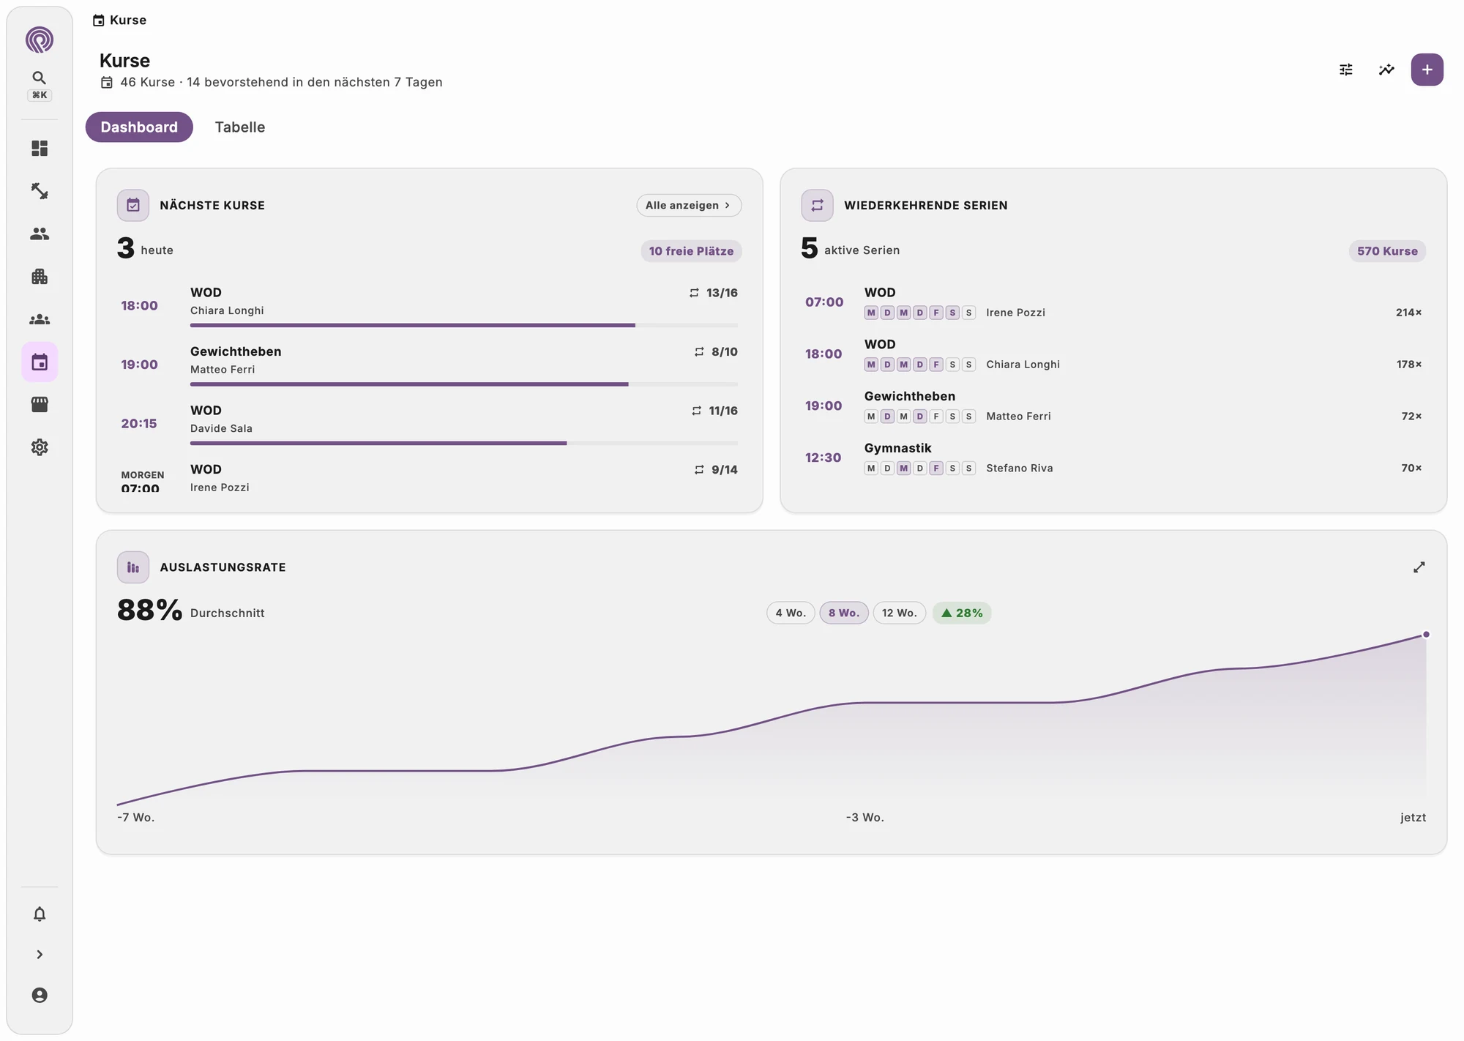1464x1041 pixels.
Task: Expand the sidebar with the chevron arrow
Action: click(40, 955)
